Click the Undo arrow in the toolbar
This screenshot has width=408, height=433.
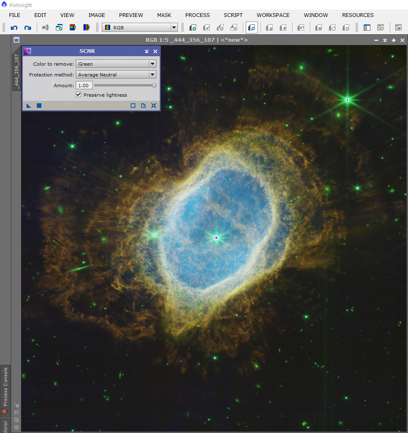coord(14,27)
